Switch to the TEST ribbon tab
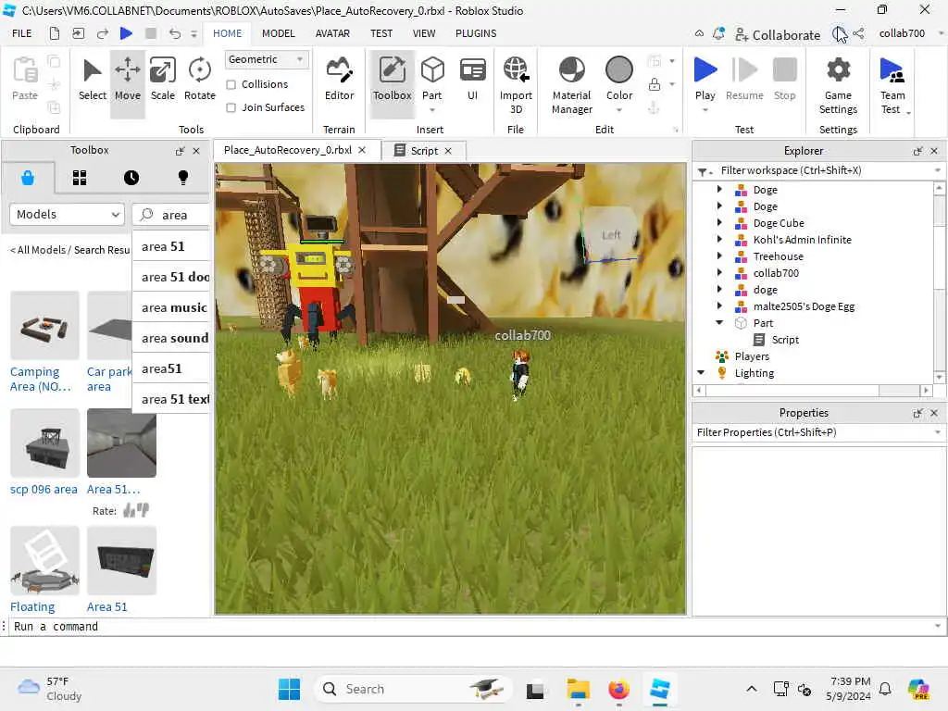The image size is (948, 711). coord(380,33)
